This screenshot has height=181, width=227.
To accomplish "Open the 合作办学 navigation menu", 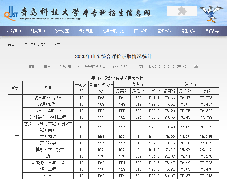I will (212, 31).
